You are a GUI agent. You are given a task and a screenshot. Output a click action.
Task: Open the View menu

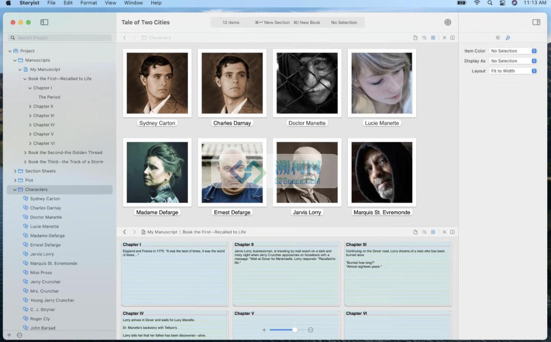pyautogui.click(x=111, y=3)
